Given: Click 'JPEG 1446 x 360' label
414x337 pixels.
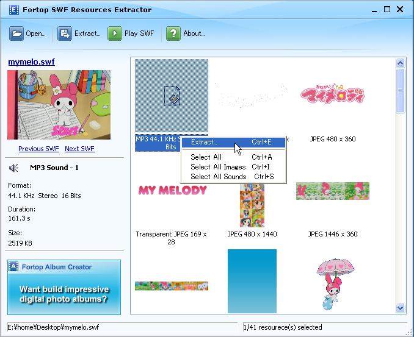Looking at the screenshot, I should coord(333,234).
